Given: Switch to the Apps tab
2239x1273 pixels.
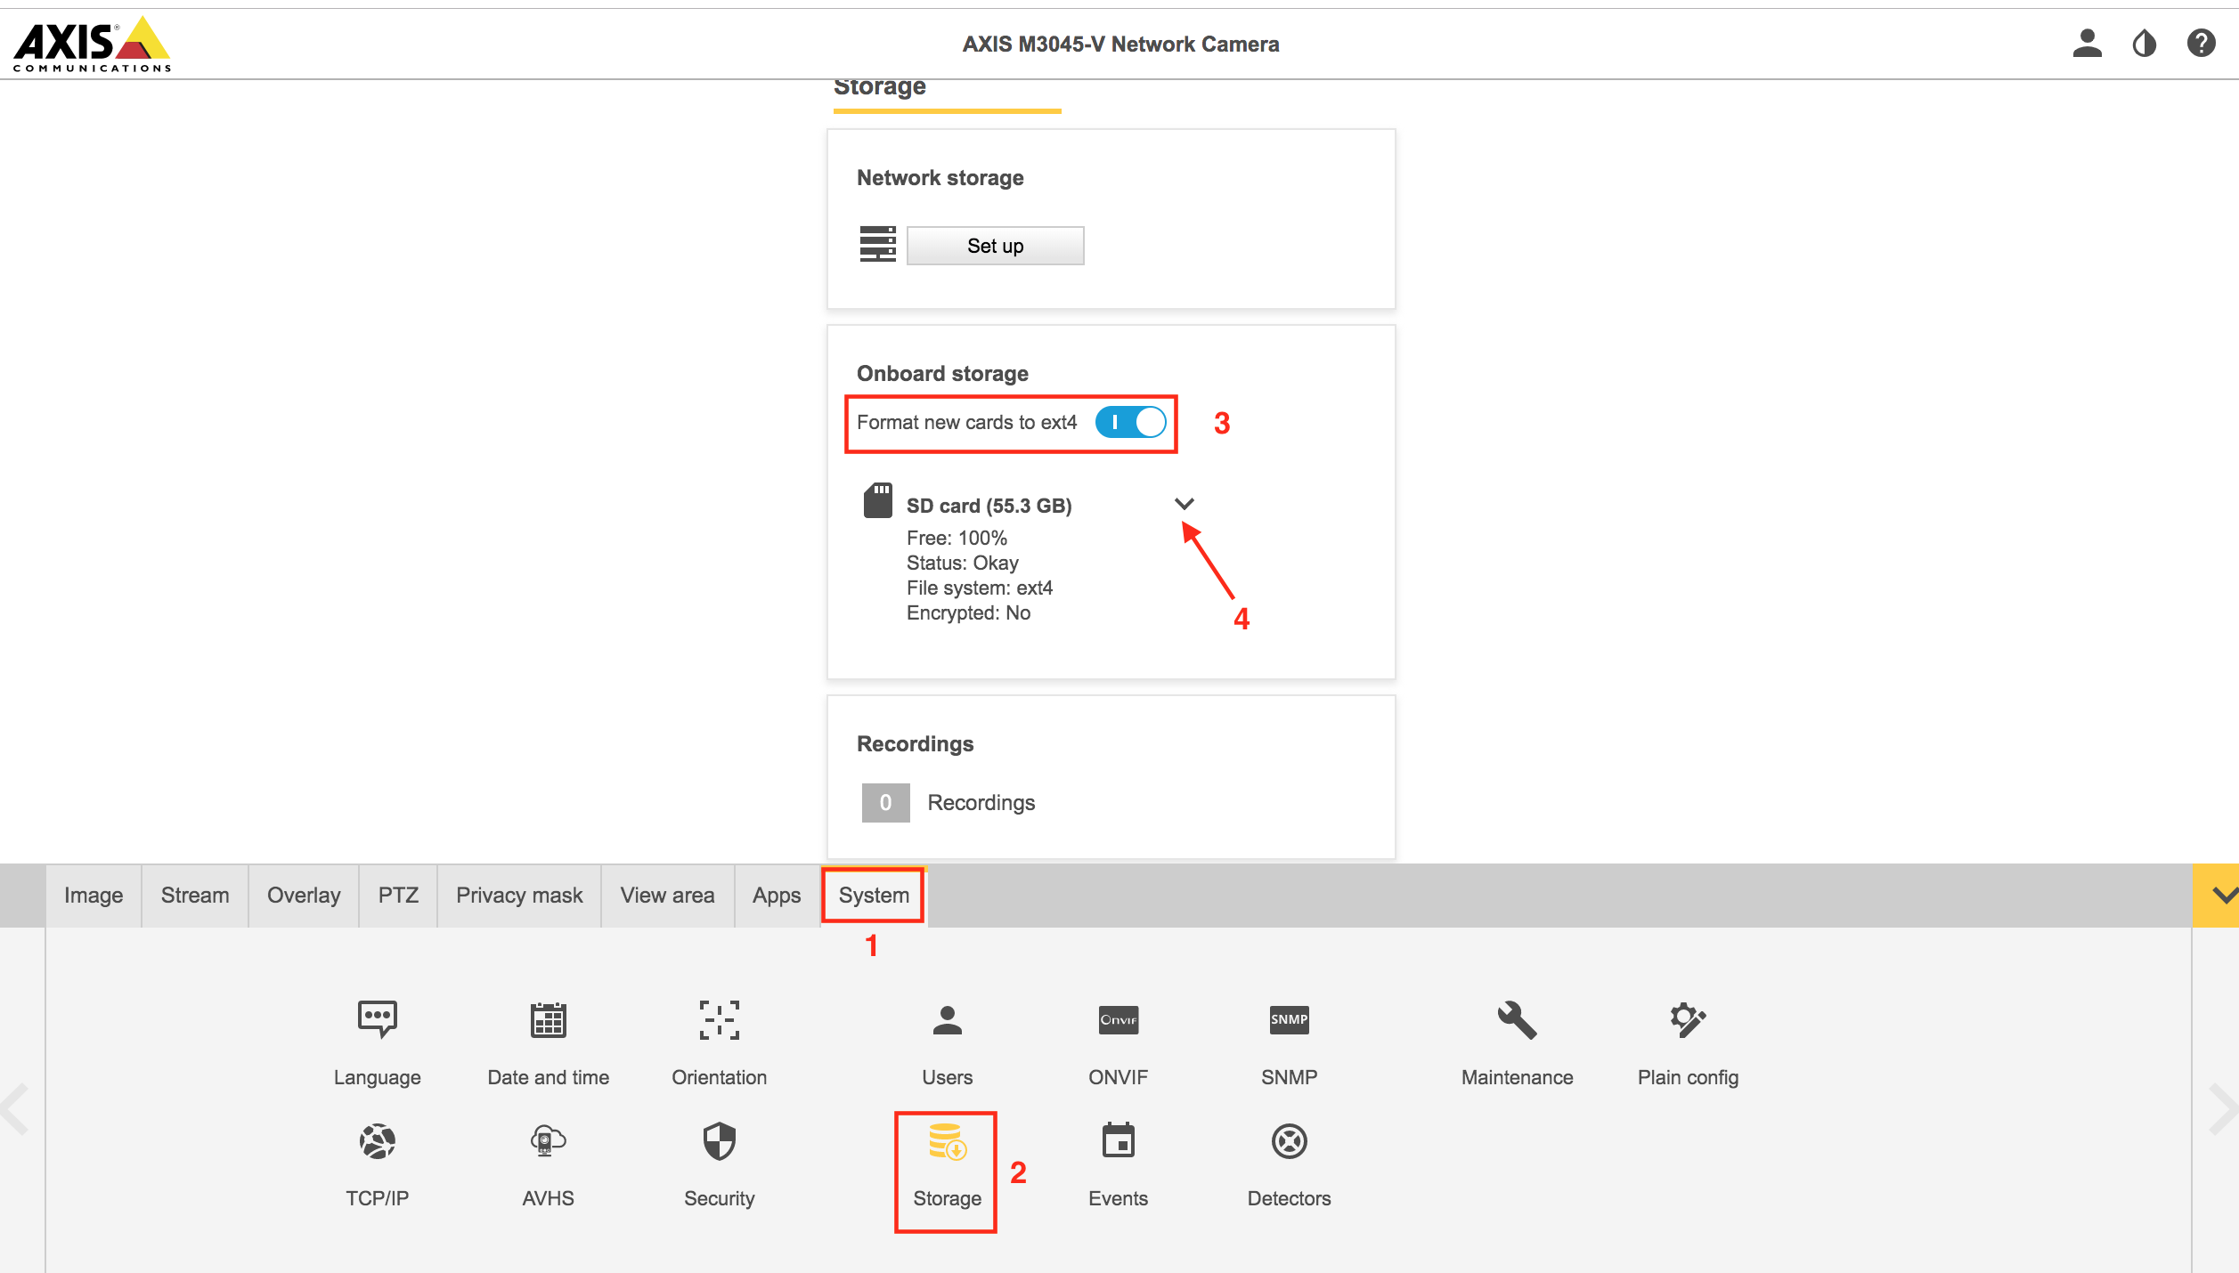Looking at the screenshot, I should (777, 896).
